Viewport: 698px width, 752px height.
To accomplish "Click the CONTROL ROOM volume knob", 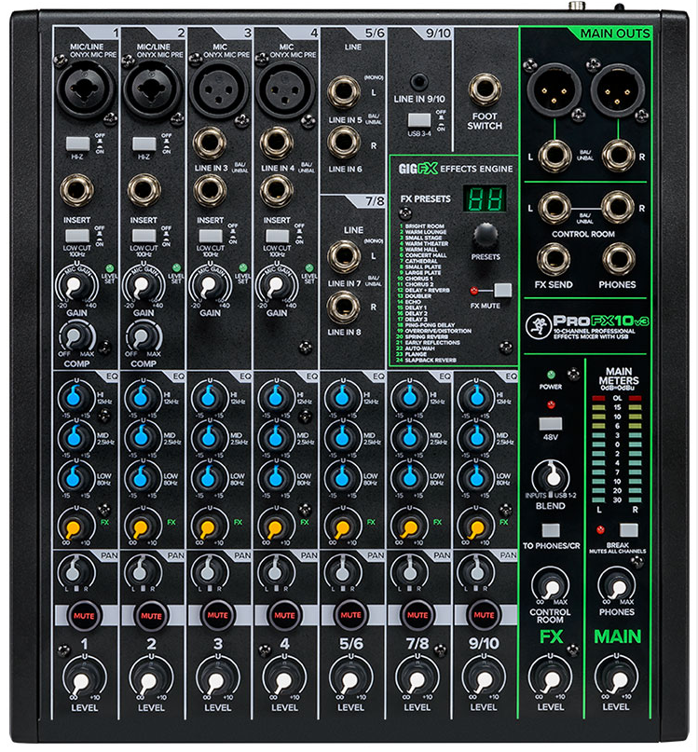I will [550, 585].
